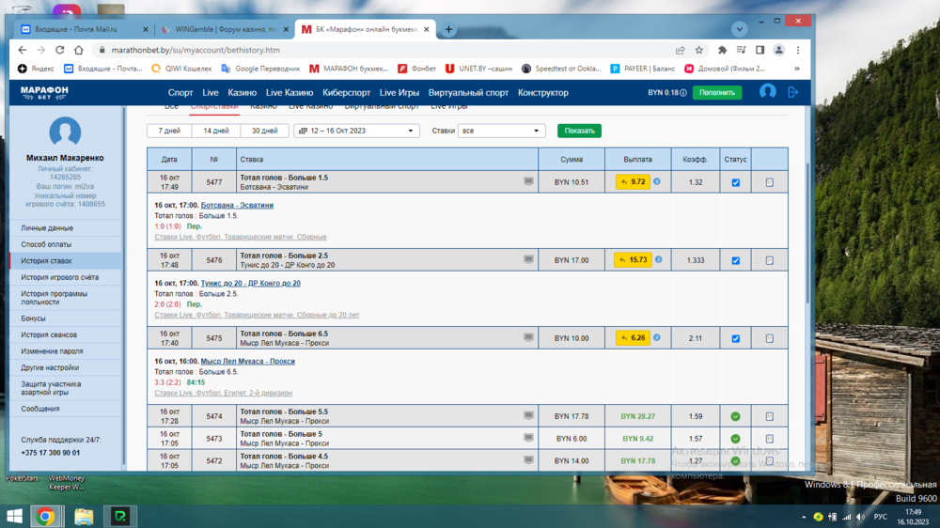Open the Ставки filter dropdown set to все
The width and height of the screenshot is (940, 528).
click(501, 131)
